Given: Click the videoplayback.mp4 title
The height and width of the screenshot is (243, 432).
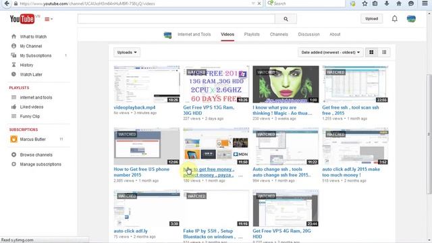Looking at the screenshot, I should (x=134, y=107).
